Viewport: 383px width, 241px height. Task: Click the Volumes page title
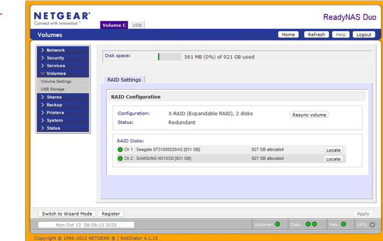[50, 35]
